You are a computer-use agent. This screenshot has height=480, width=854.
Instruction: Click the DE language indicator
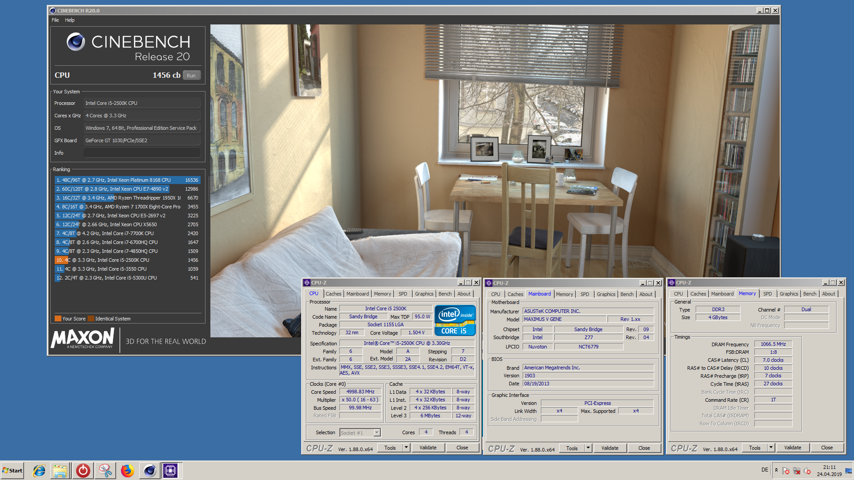click(x=765, y=470)
